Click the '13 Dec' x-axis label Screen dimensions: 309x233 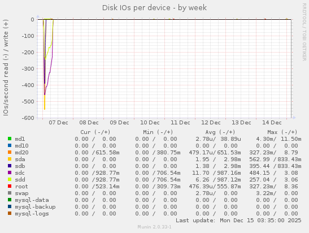coord(241,123)
